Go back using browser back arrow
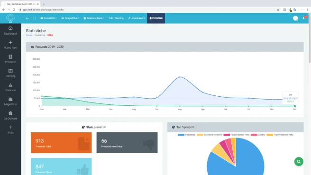 point(4,9)
